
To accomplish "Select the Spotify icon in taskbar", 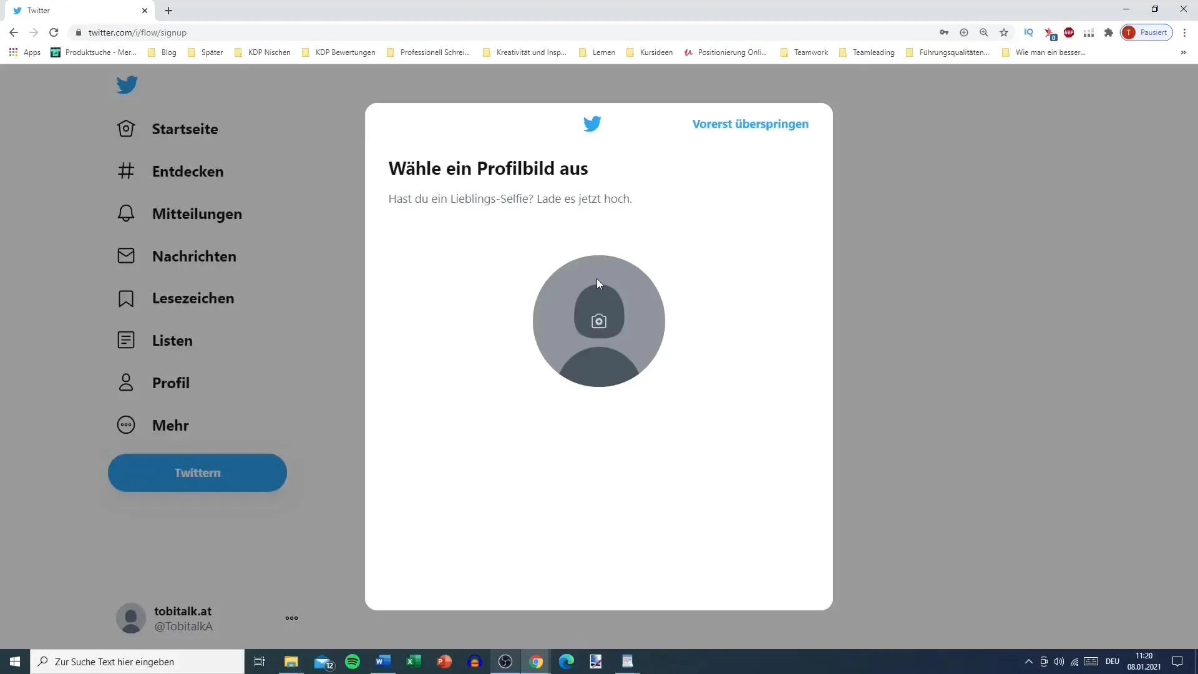I will [353, 662].
